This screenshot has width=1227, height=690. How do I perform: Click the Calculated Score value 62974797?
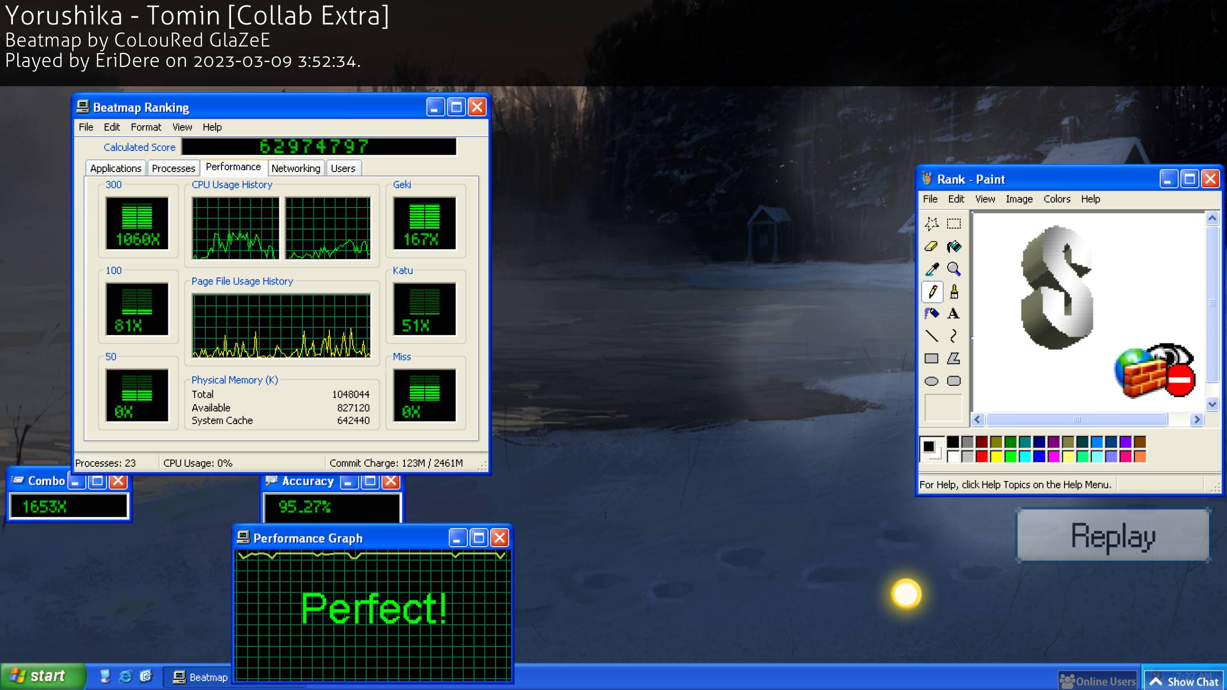pos(314,147)
